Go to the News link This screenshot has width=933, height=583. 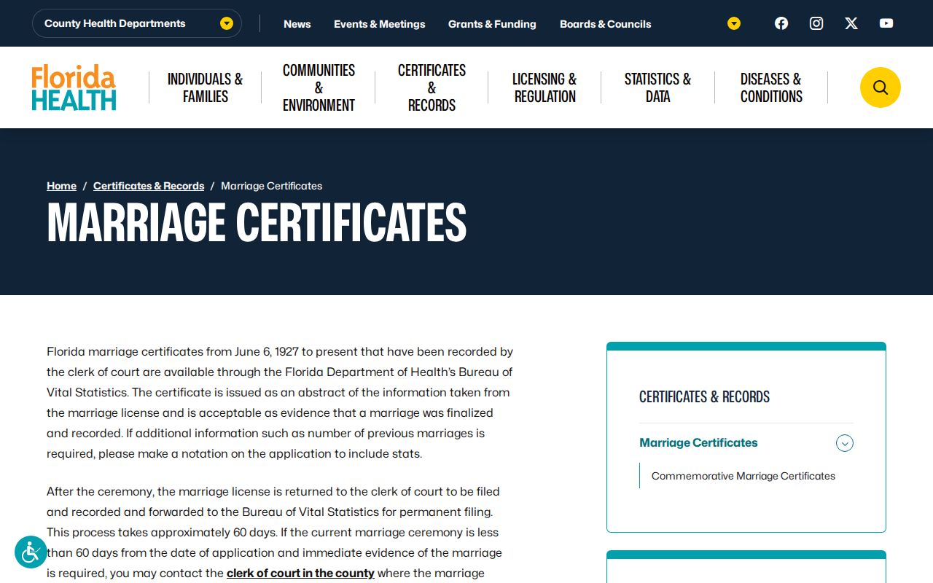pos(297,24)
